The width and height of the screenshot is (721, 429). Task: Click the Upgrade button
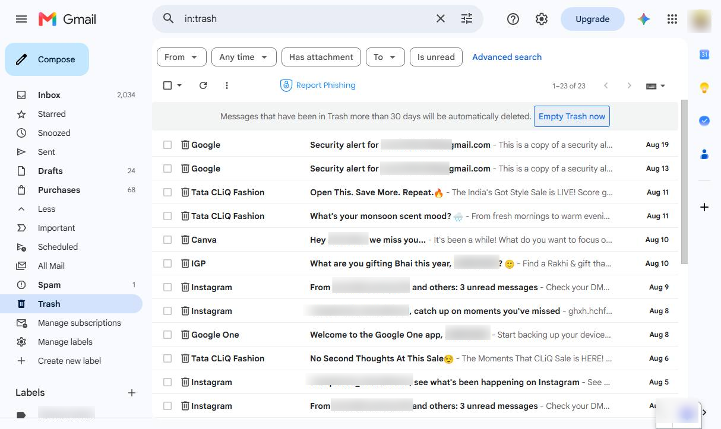(593, 19)
